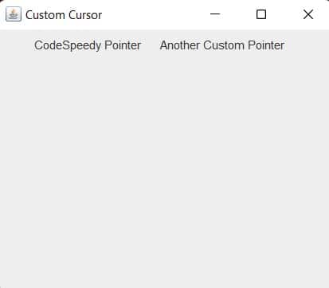The height and width of the screenshot is (288, 329).
Task: Click Custom in the Another Custom Pointer label
Action: tap(224, 45)
